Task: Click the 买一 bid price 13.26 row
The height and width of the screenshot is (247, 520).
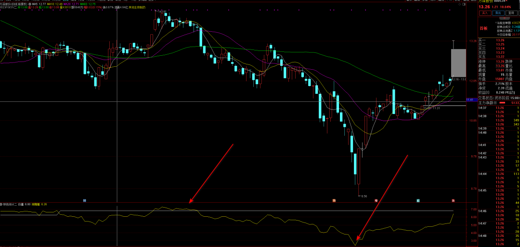Action: tap(498, 40)
